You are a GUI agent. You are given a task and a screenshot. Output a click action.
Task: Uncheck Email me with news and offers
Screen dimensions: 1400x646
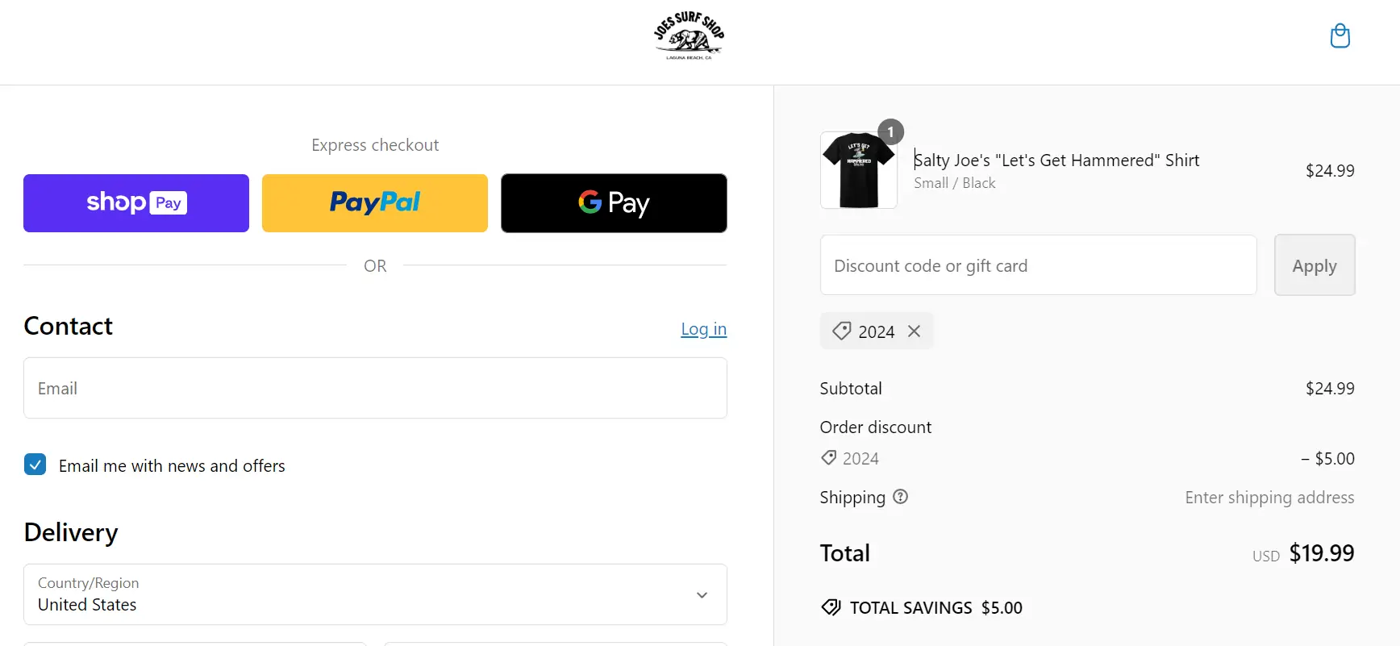click(x=35, y=465)
